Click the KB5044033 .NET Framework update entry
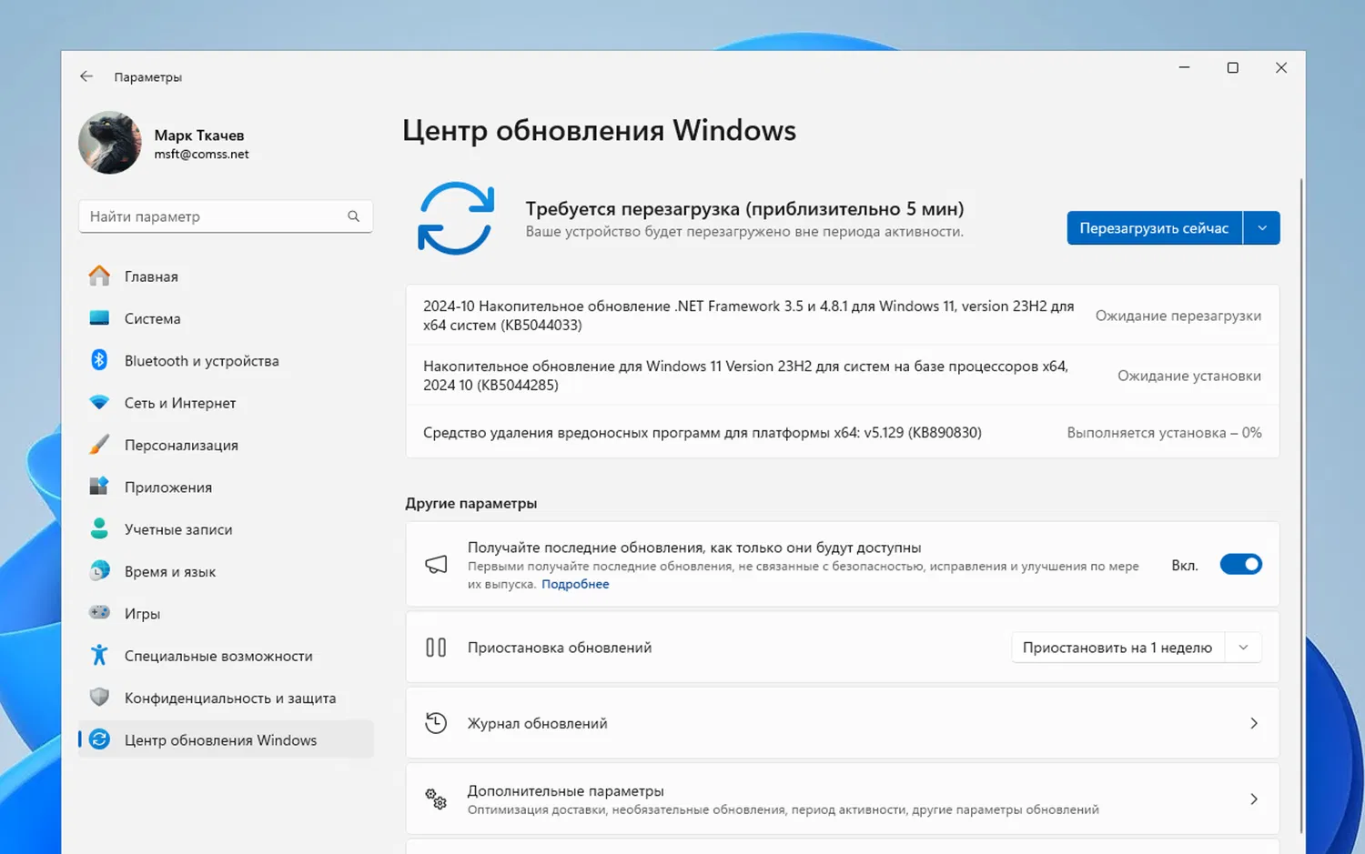This screenshot has height=854, width=1365. (x=843, y=316)
